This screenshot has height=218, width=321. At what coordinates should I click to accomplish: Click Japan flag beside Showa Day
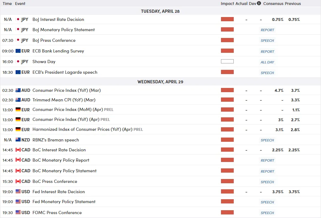(18, 61)
